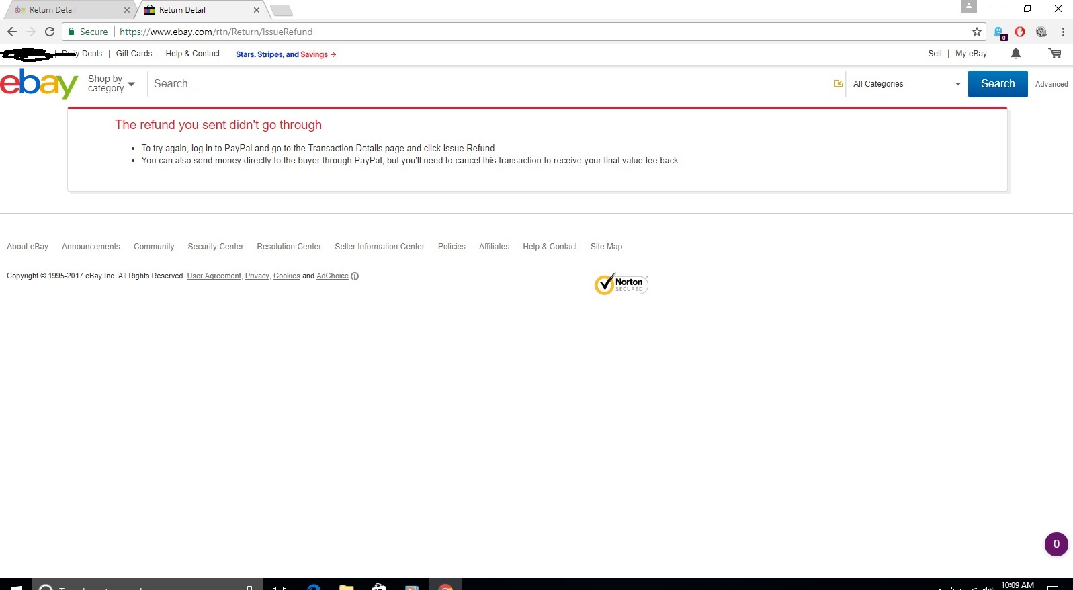Viewport: 1073px width, 590px height.
Task: Click the purple circle badge showing 0
Action: click(1056, 544)
